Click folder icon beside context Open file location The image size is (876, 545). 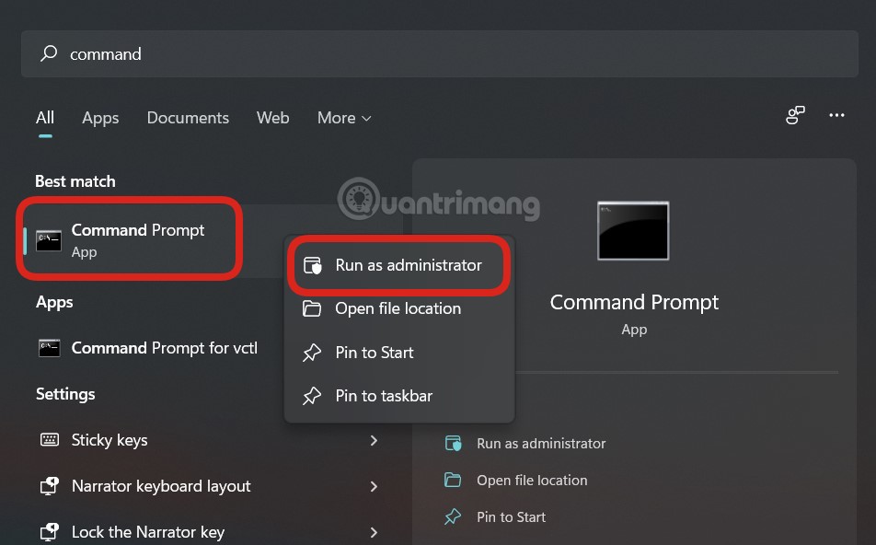point(312,308)
